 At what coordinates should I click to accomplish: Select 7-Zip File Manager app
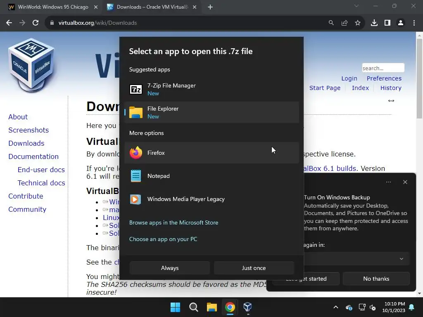[212, 89]
